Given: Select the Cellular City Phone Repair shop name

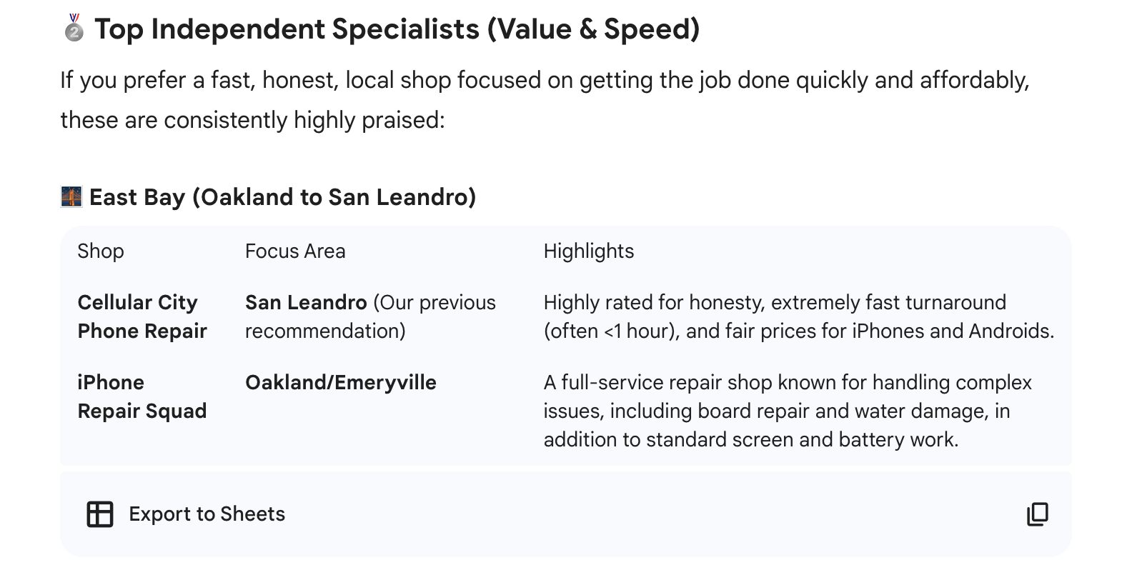Looking at the screenshot, I should click(x=142, y=316).
